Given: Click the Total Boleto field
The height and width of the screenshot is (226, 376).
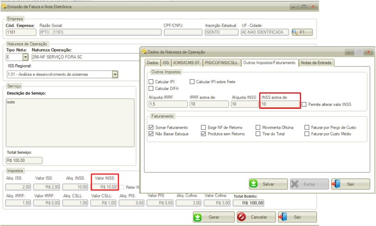Looking at the screenshot, I should (248, 203).
